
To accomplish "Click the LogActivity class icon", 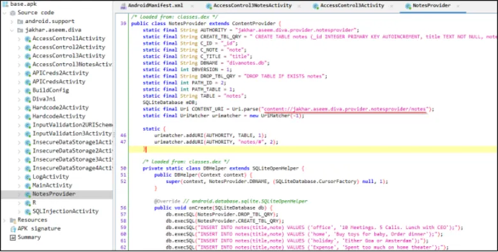I will [27, 177].
